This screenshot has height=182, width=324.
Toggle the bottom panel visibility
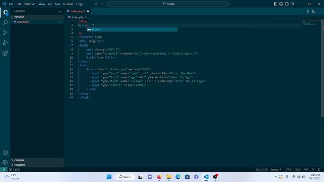281,4
